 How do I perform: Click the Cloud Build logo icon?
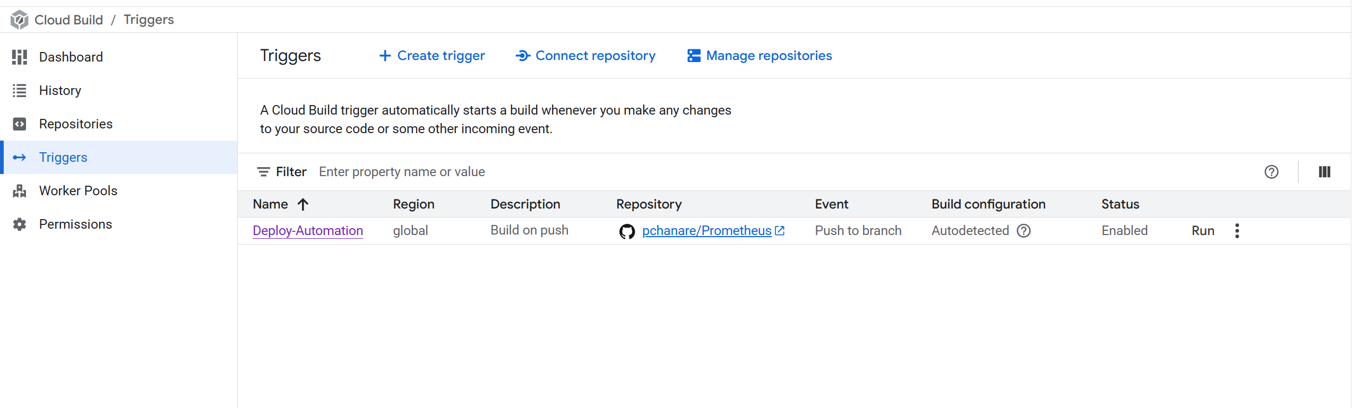click(19, 20)
